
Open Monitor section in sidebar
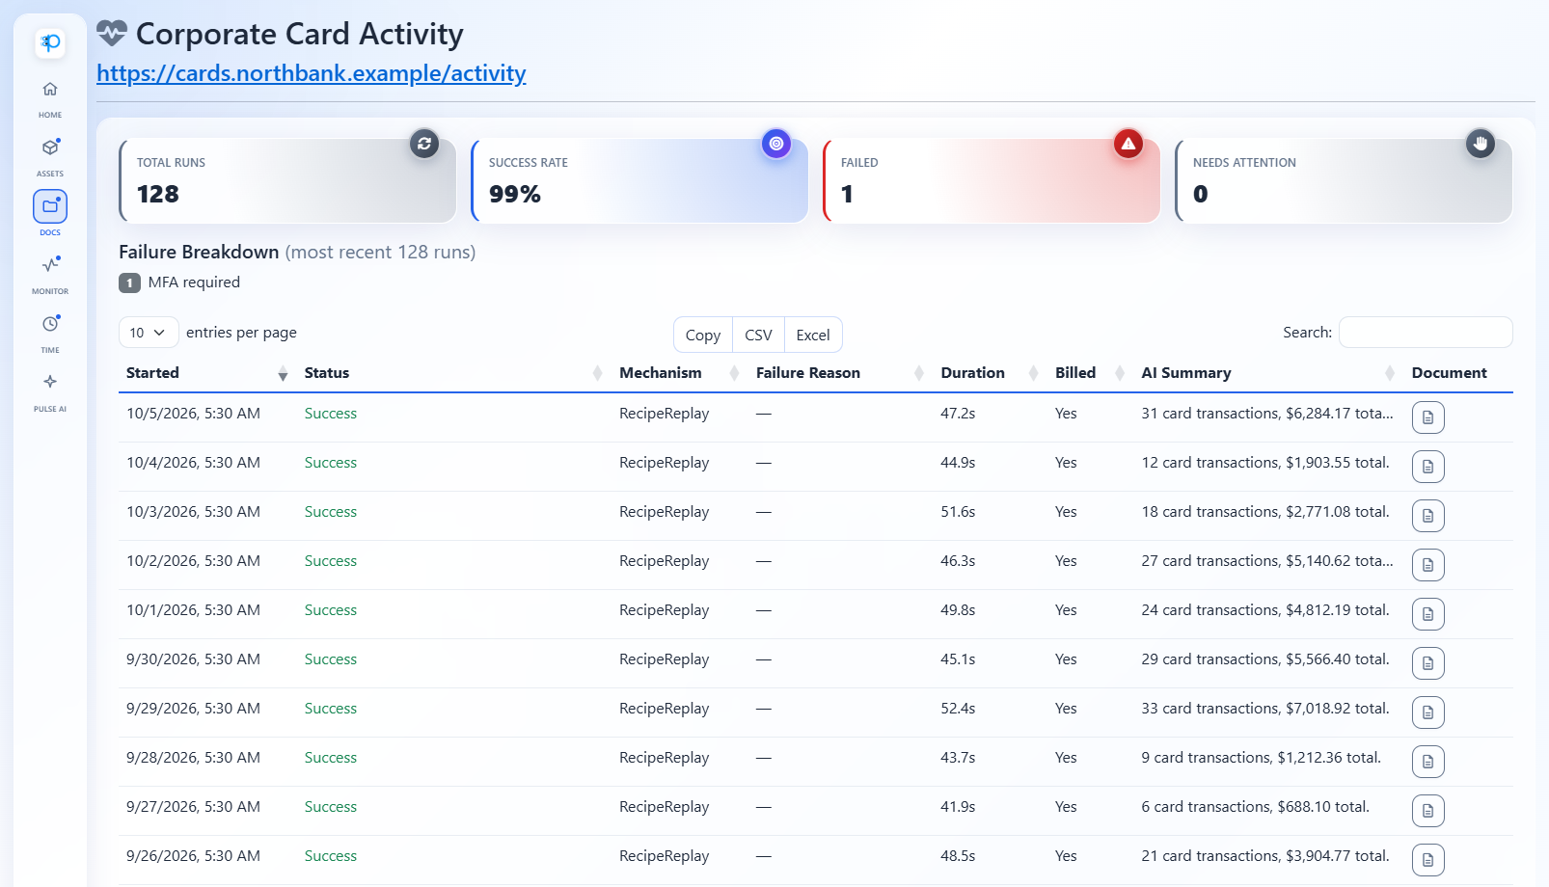point(50,274)
